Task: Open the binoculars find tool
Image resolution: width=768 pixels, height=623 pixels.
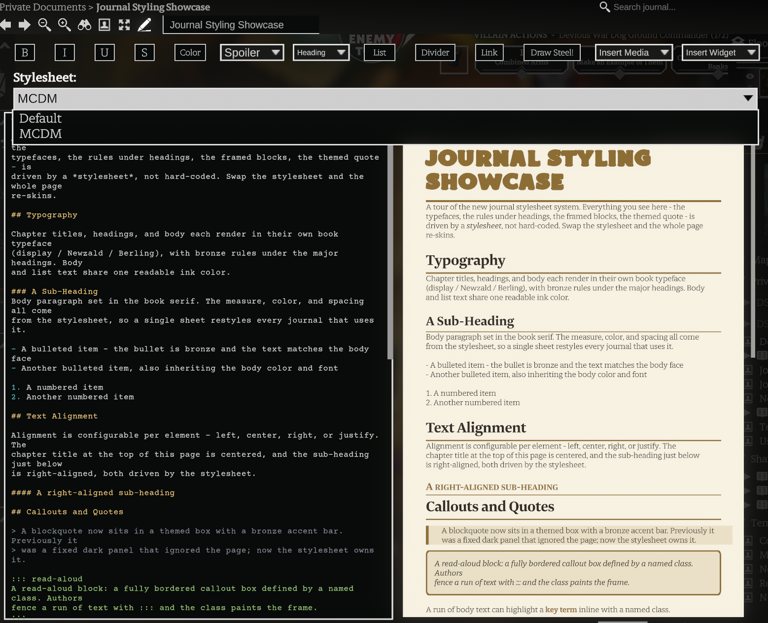Action: 84,25
